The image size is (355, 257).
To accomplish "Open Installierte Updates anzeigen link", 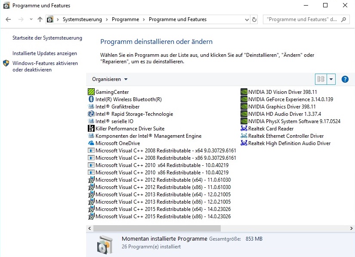I will pyautogui.click(x=45, y=53).
